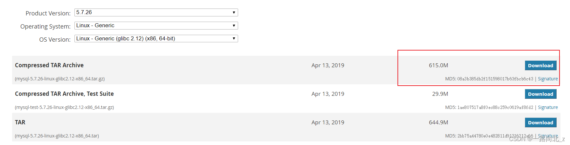Click the MD5 hash starting with 2bb75a44
The width and height of the screenshot is (570, 145).
[495, 136]
